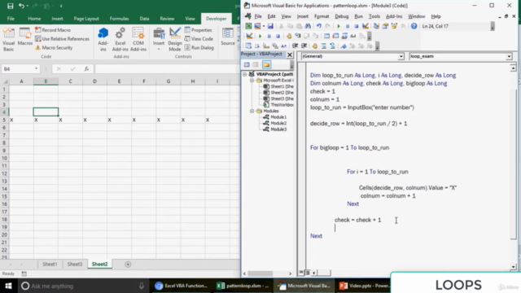
Task: Open Excel Add-ins dialog
Action: pos(120,40)
